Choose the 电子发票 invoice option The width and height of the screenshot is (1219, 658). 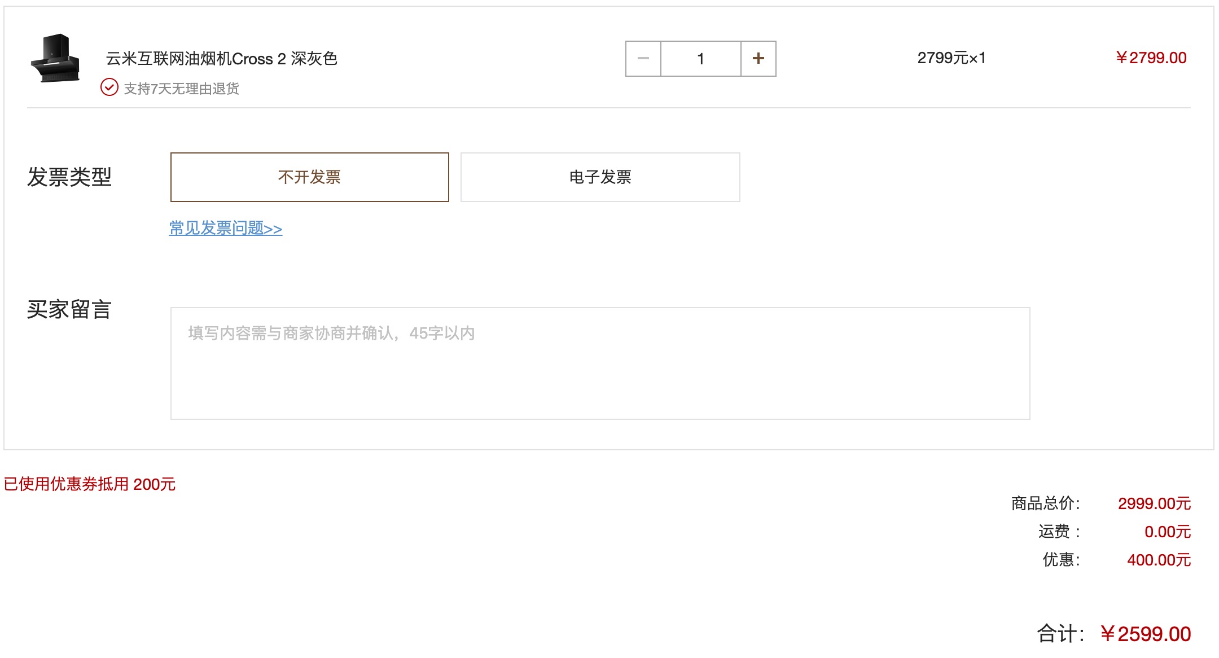600,177
